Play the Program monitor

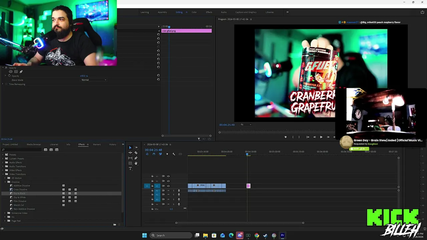(x=321, y=137)
